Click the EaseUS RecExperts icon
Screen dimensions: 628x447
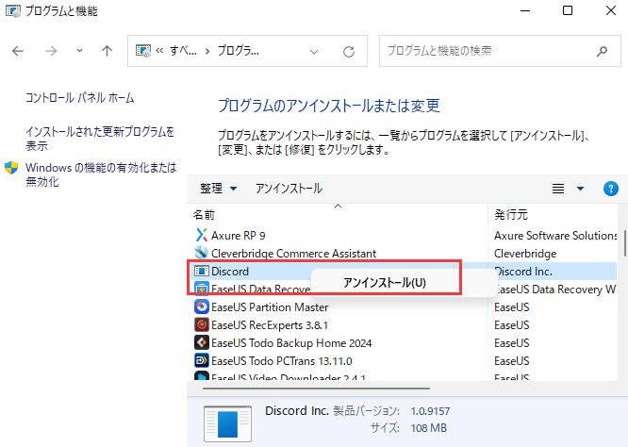click(202, 324)
